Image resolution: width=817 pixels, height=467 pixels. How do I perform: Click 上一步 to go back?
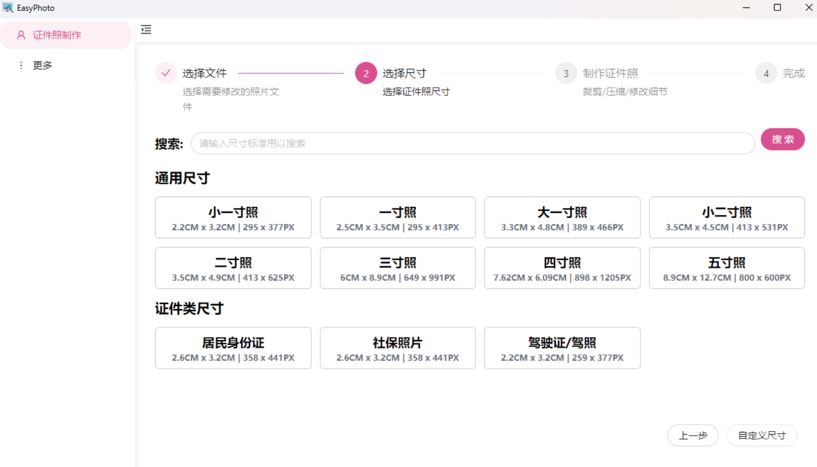click(x=693, y=435)
